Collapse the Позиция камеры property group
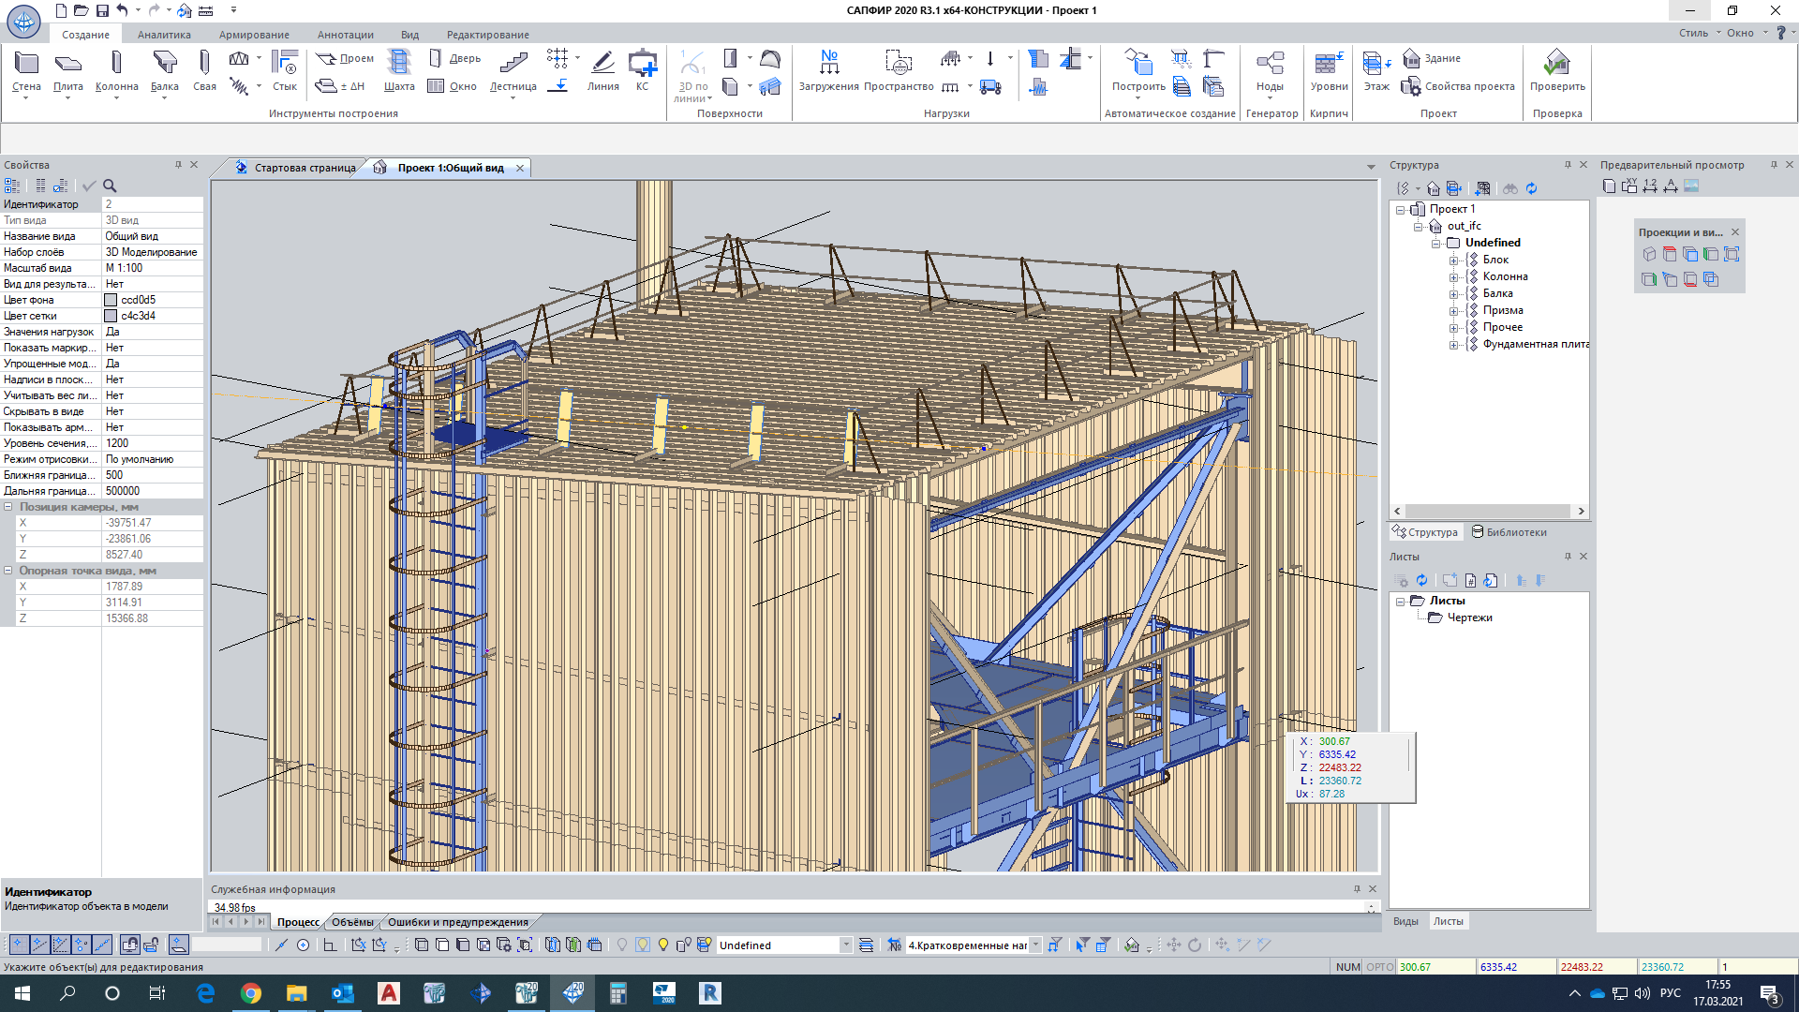Viewport: 1799px width, 1012px height. (8, 507)
